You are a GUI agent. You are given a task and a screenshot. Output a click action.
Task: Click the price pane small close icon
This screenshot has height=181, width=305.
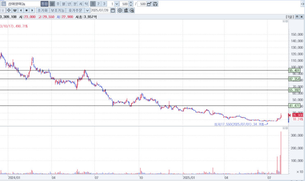pyautogui.click(x=287, y=21)
